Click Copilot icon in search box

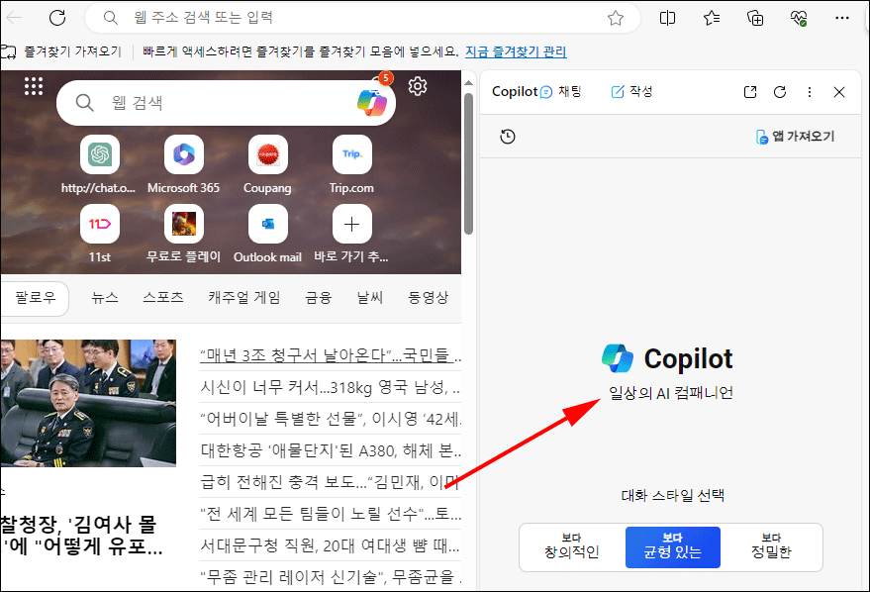[372, 103]
